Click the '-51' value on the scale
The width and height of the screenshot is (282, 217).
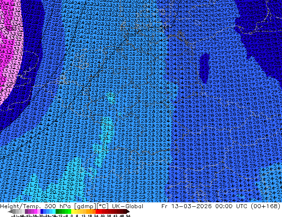14,216
